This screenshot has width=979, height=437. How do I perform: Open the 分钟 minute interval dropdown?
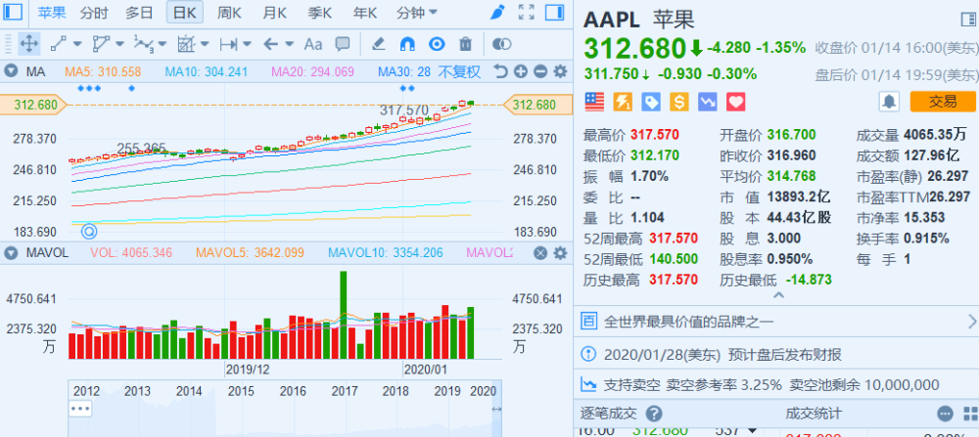[417, 13]
